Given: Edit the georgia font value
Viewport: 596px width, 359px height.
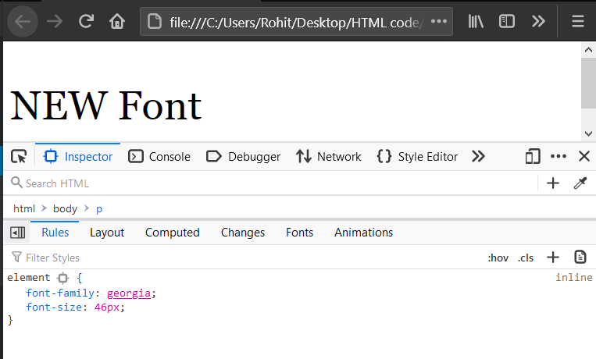Looking at the screenshot, I should point(129,293).
